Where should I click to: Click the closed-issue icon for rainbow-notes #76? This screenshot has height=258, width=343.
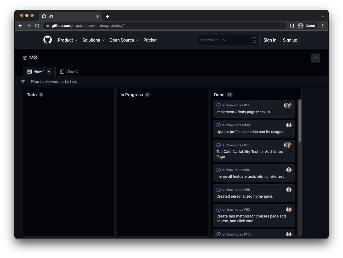click(x=219, y=145)
